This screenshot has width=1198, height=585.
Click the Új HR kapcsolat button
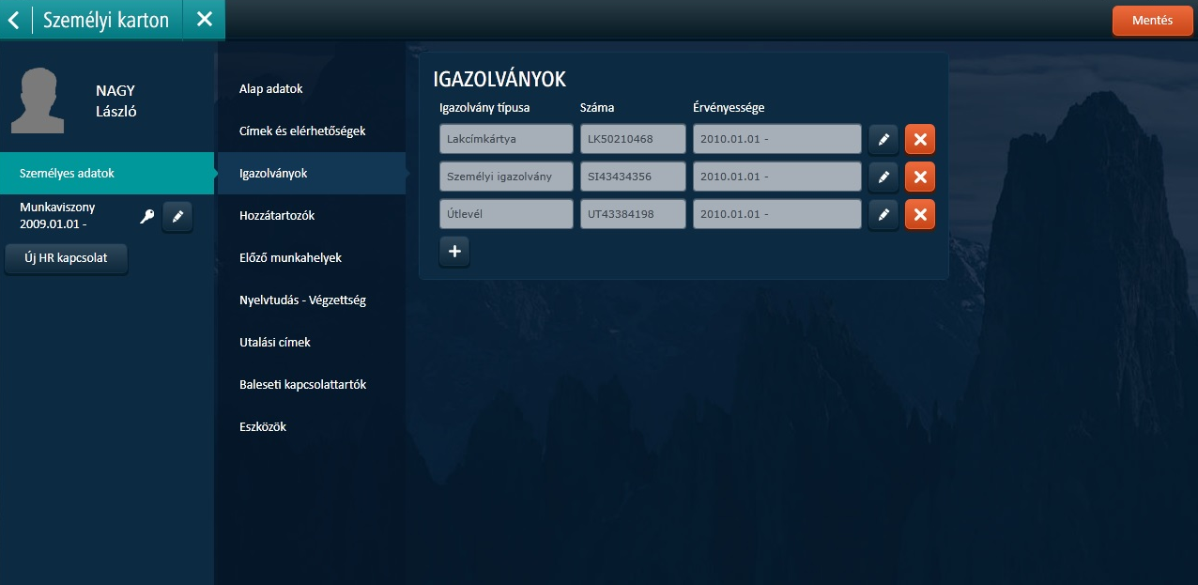66,259
